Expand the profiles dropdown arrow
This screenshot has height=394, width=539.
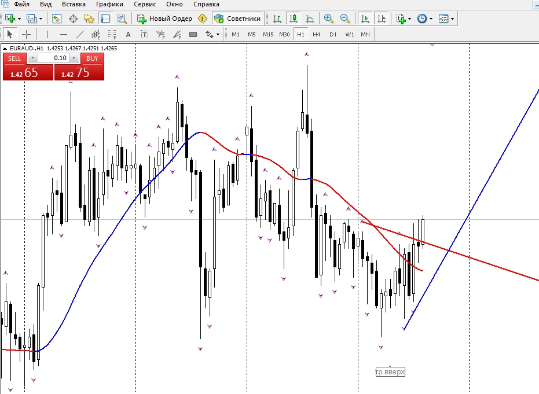(x=41, y=19)
